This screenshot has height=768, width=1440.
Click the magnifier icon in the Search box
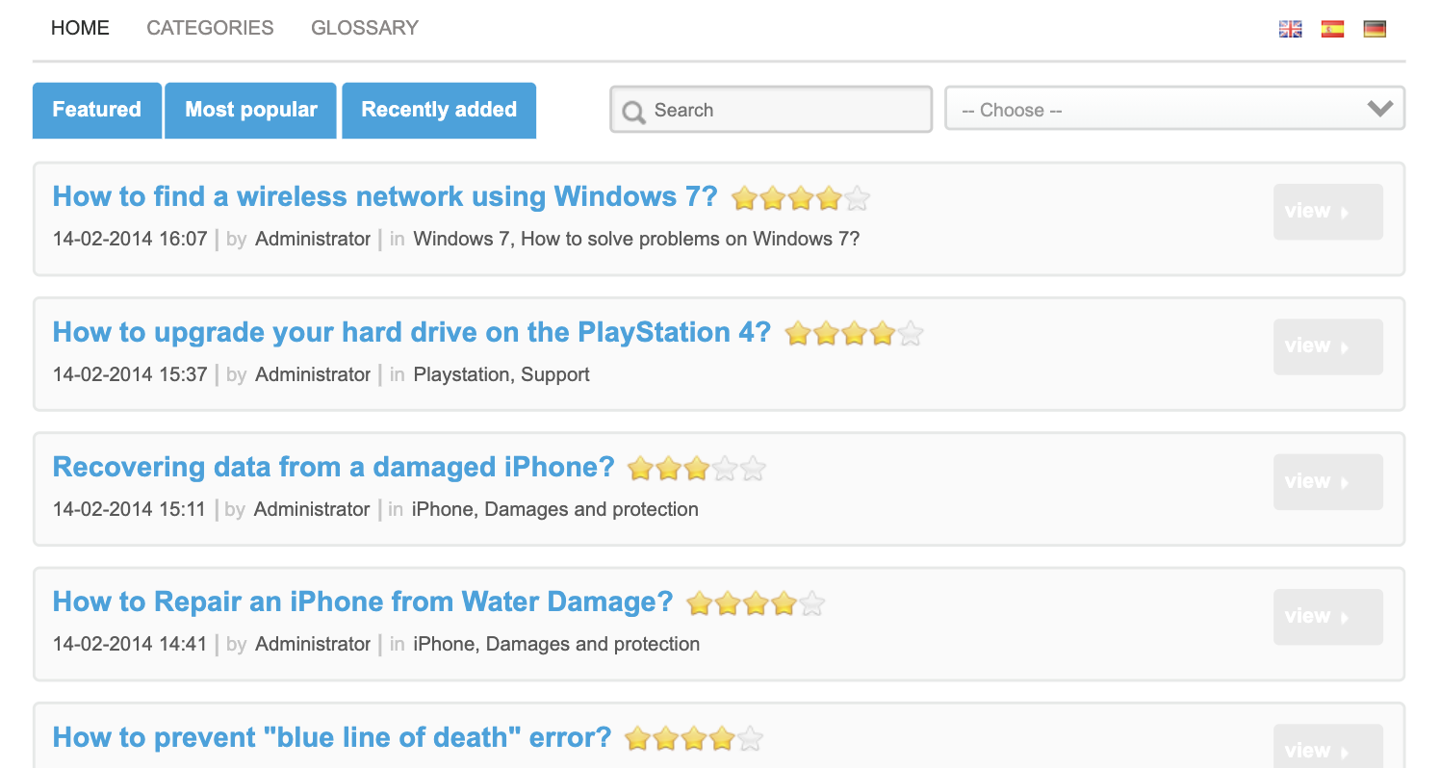633,112
